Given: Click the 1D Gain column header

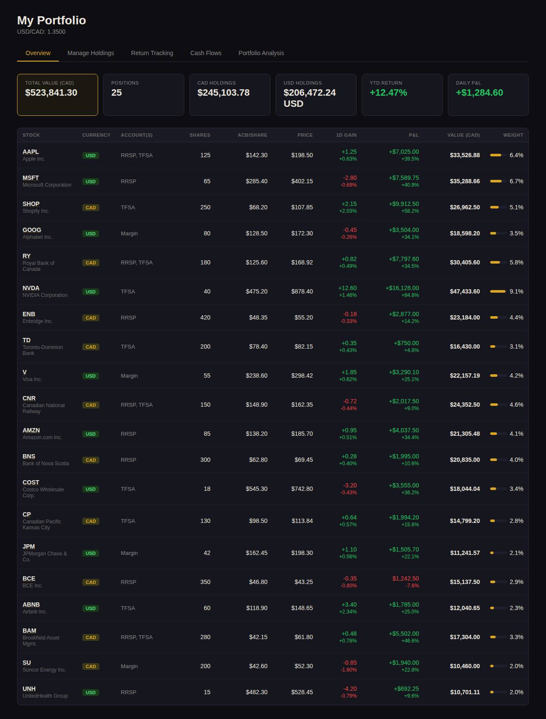Looking at the screenshot, I should click(346, 135).
